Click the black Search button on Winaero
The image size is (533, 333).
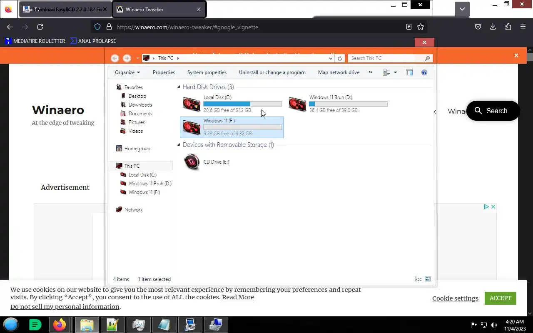493,111
